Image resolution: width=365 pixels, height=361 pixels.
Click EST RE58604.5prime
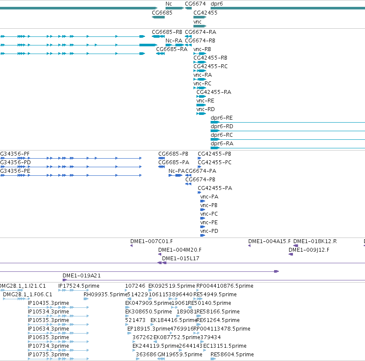point(232,355)
